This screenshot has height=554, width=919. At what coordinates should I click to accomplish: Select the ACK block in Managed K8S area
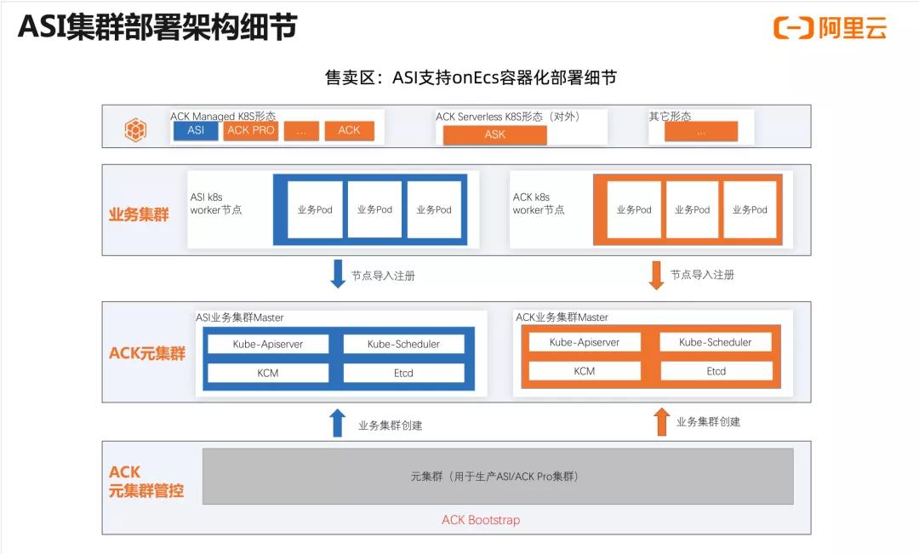(x=350, y=130)
